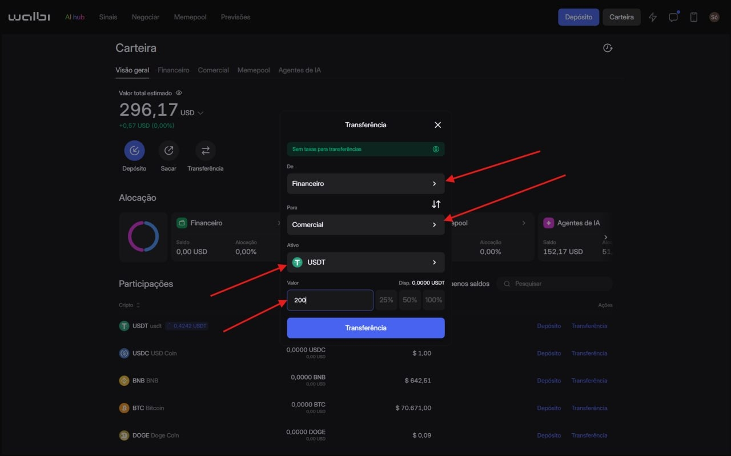Toggle balance visibility eye icon
731x456 pixels.
click(x=179, y=93)
